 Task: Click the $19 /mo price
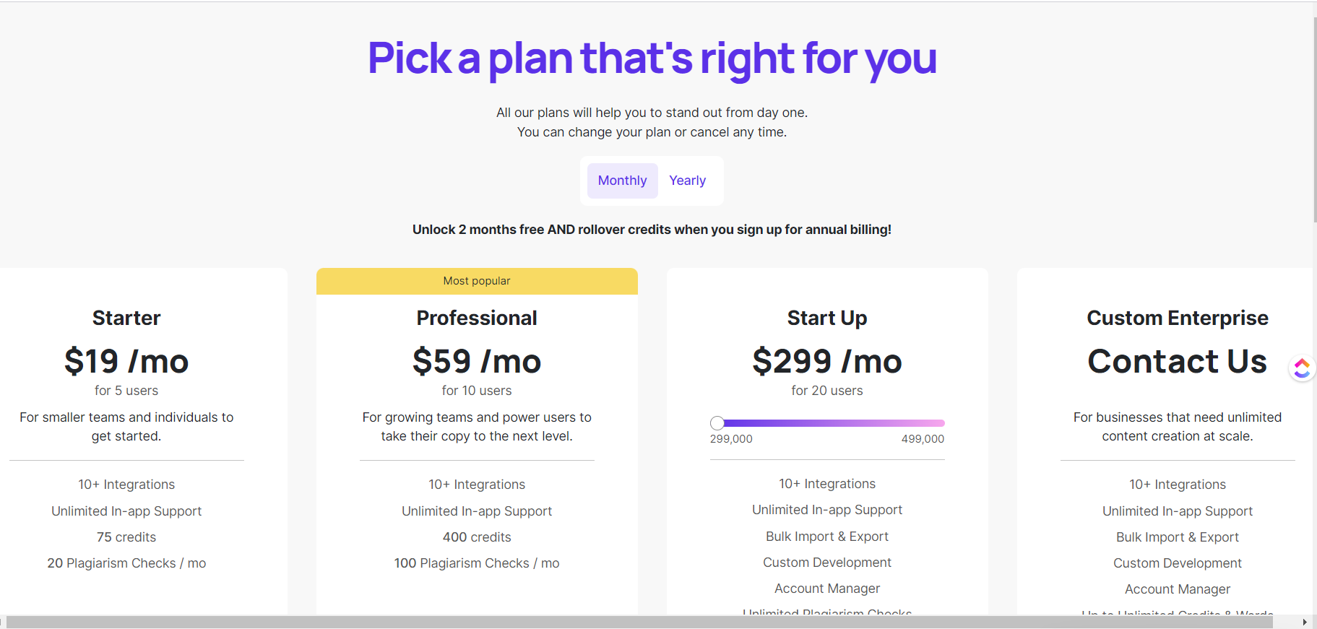pyautogui.click(x=126, y=361)
